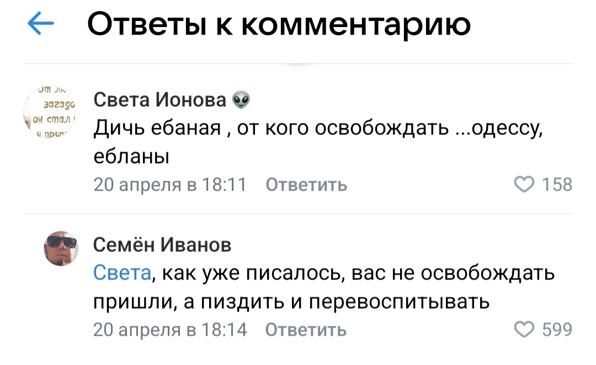Click the blue "Света" mention link
This screenshot has width=596, height=365.
pyautogui.click(x=121, y=273)
